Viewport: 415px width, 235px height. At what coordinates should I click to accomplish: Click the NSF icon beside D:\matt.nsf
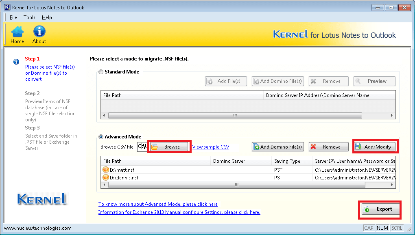106,170
